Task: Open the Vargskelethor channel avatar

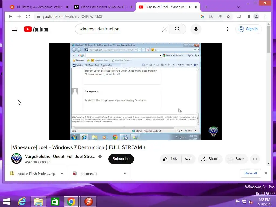Action: 16,158
